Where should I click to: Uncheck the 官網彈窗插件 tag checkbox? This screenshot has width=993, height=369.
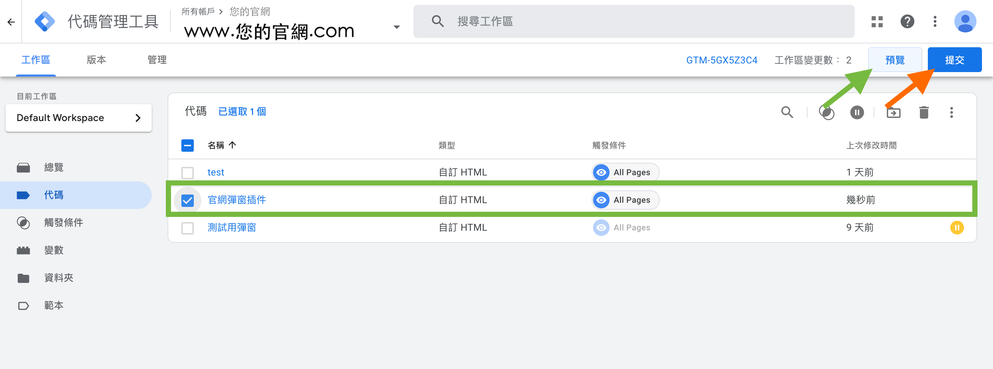coord(187,200)
